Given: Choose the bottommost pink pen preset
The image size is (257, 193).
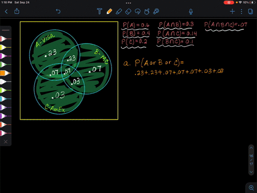Looking at the screenshot, I should coord(5,133).
